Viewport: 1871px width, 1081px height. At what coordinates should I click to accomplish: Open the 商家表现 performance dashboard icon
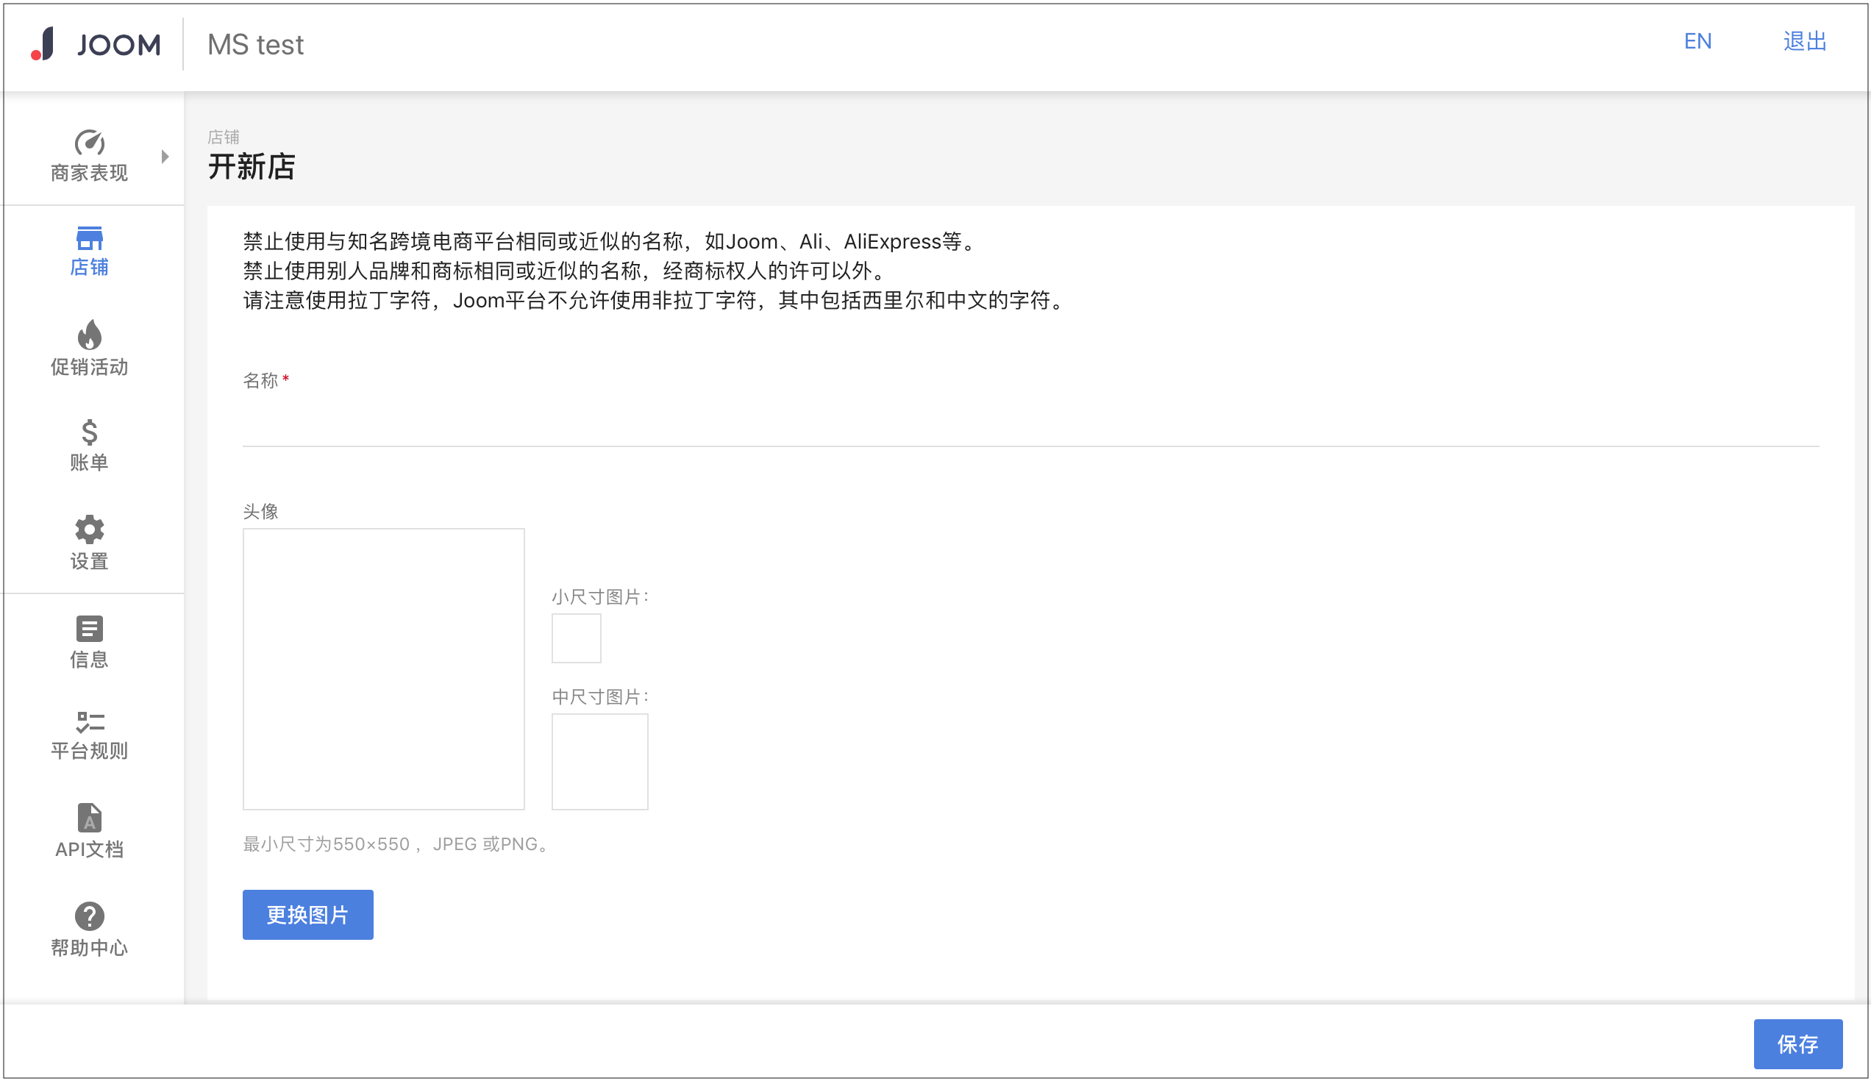pos(89,143)
